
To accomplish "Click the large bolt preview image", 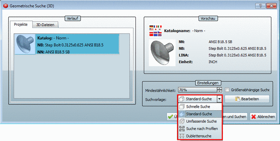I will click(162, 53).
